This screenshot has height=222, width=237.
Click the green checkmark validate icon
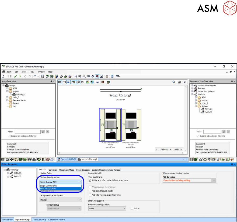(16, 76)
